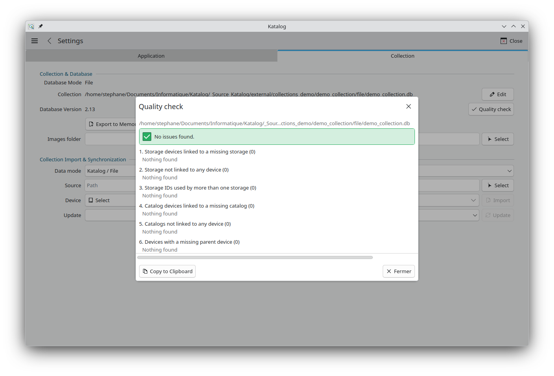Screen dimensions: 554x376
Task: Click the Select button beside Source path
Action: coord(498,185)
